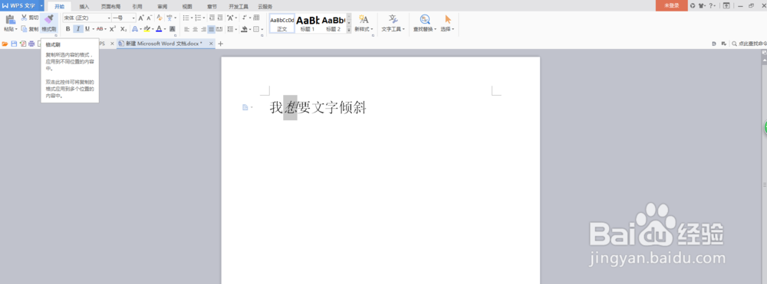The image size is (767, 284).
Task: Open the 选择 select dropdown
Action: (x=448, y=23)
